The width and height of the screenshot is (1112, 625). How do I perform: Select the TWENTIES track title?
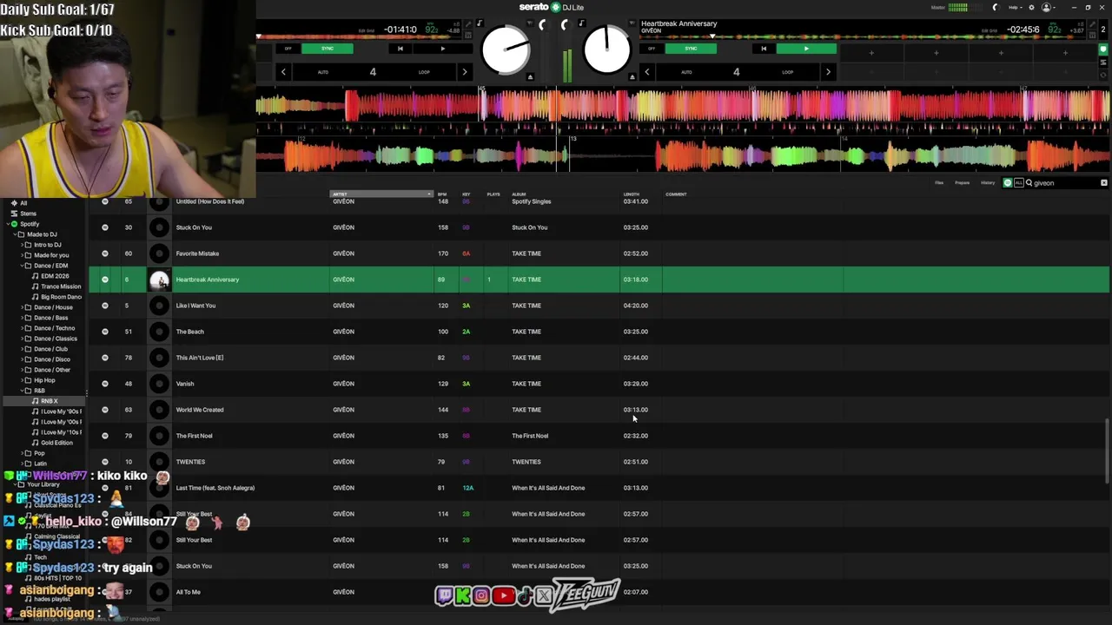(190, 462)
